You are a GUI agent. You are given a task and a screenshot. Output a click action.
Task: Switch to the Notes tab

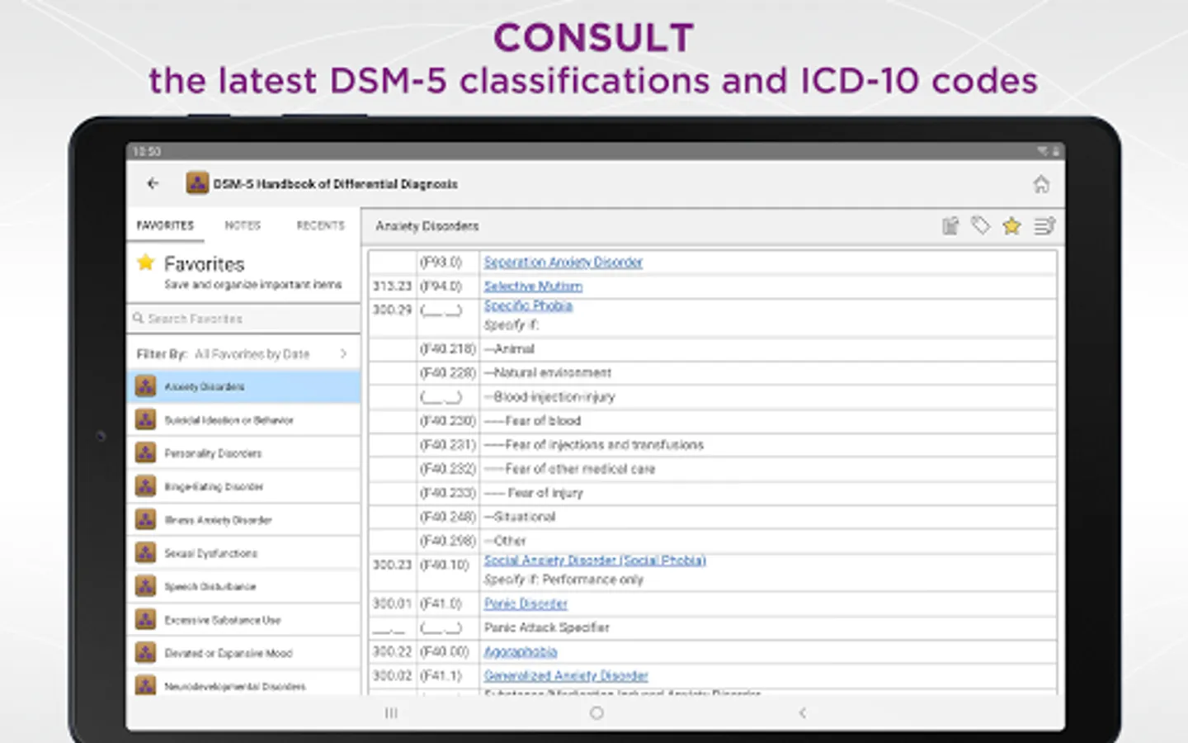pos(243,225)
